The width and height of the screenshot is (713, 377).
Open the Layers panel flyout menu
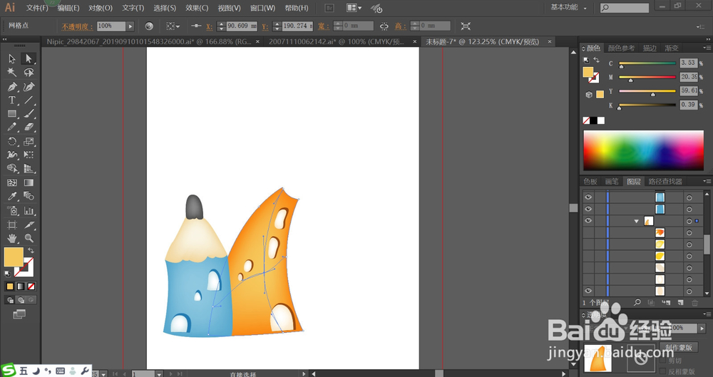[x=707, y=181]
